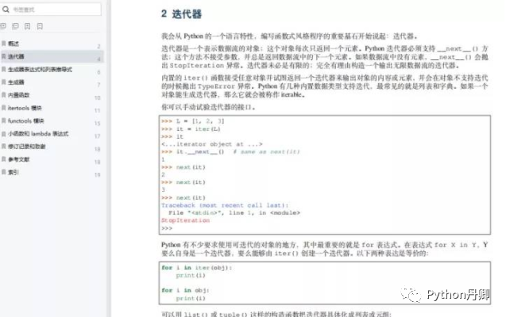506x317 pixels.
Task: Click "for i in obj:" code line
Action: (185, 290)
